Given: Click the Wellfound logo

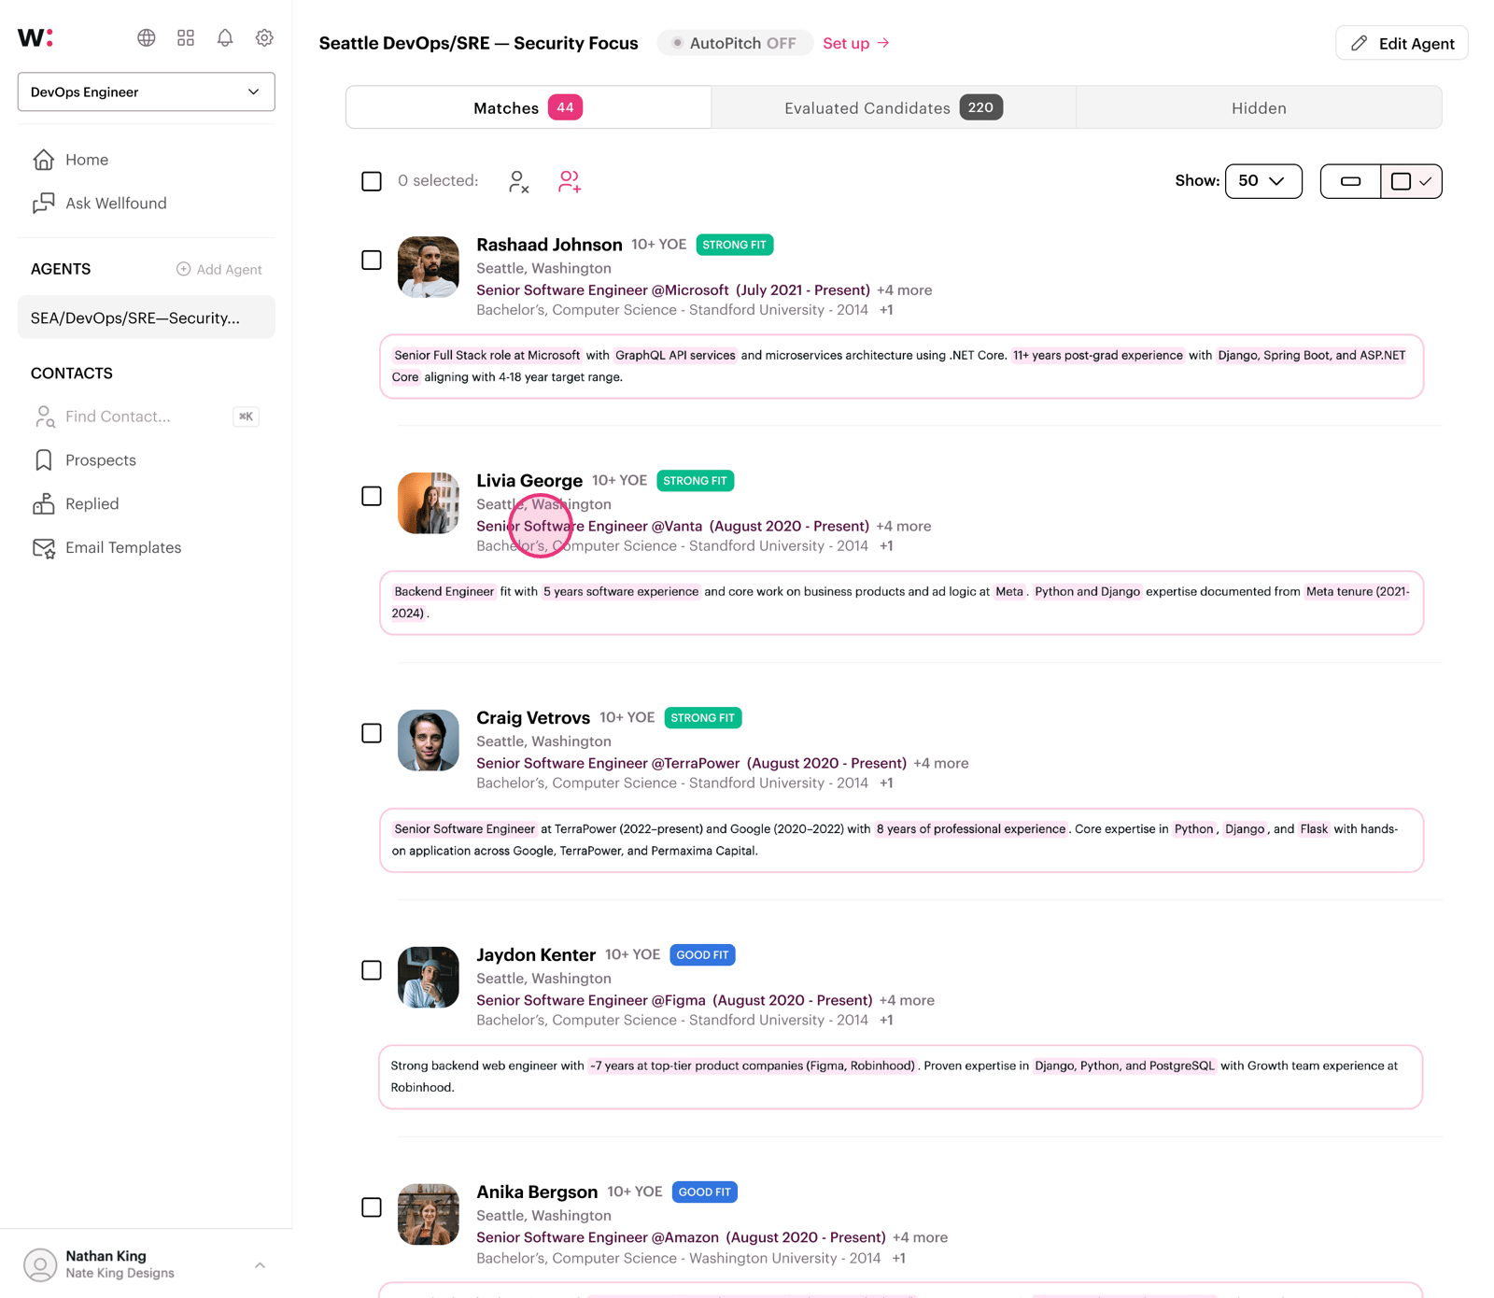Looking at the screenshot, I should 35,37.
